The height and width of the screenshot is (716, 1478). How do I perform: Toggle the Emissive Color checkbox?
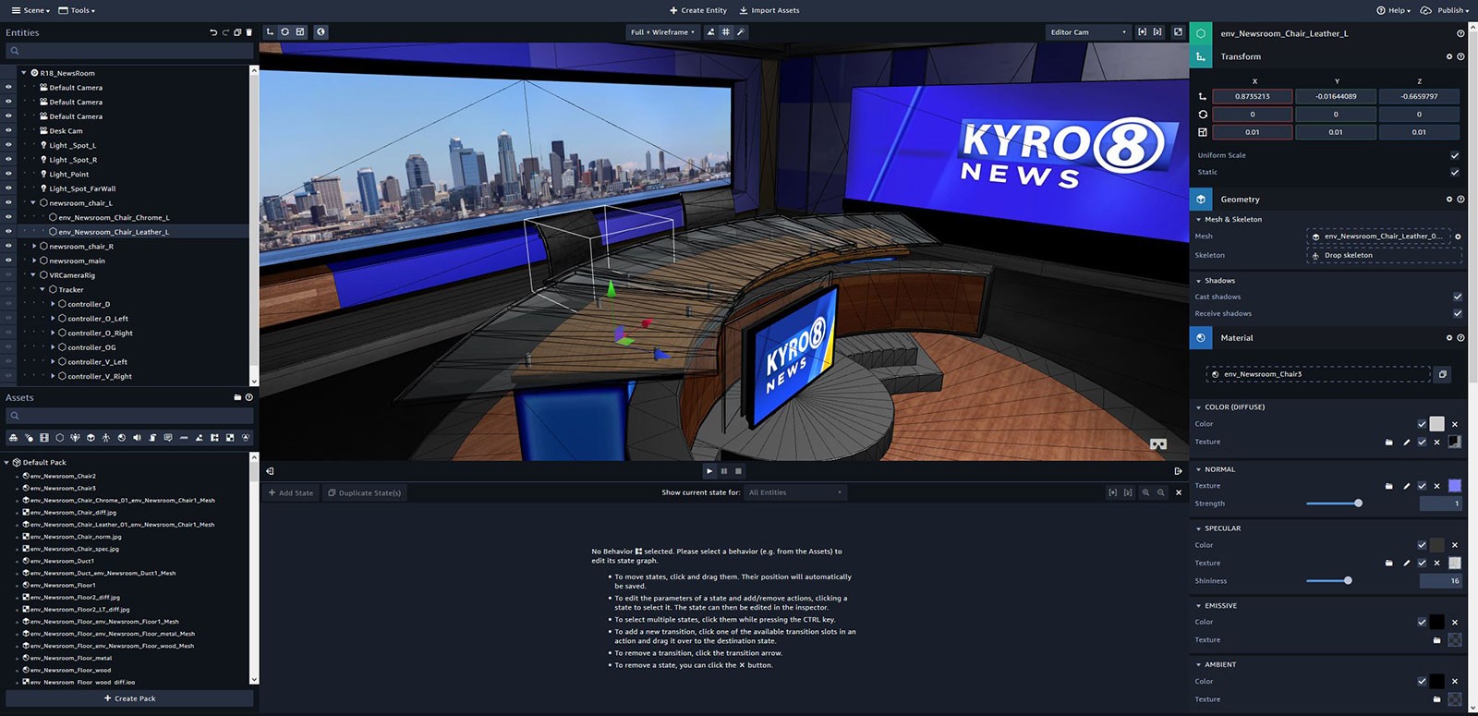1422,622
